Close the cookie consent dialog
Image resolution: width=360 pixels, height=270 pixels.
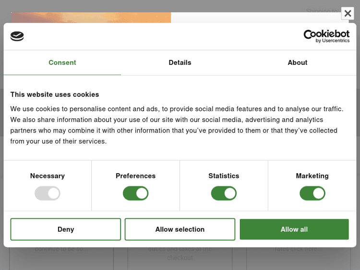point(348,13)
